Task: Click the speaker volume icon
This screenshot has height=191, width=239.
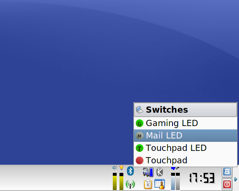Action: [x=115, y=168]
